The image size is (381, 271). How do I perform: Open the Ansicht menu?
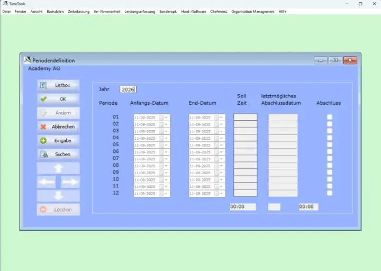[x=37, y=12]
